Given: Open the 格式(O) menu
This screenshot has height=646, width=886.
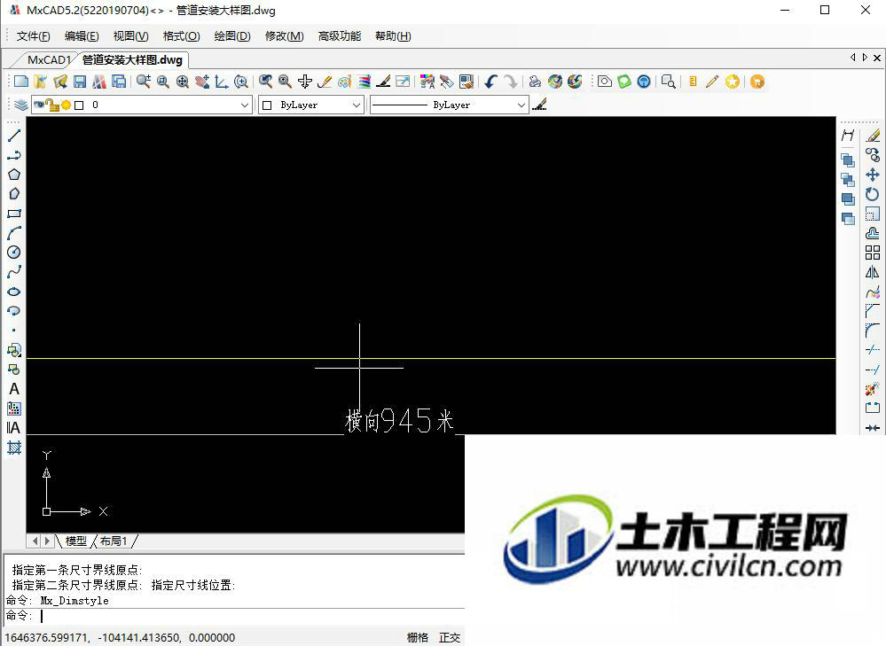Looking at the screenshot, I should coord(182,36).
